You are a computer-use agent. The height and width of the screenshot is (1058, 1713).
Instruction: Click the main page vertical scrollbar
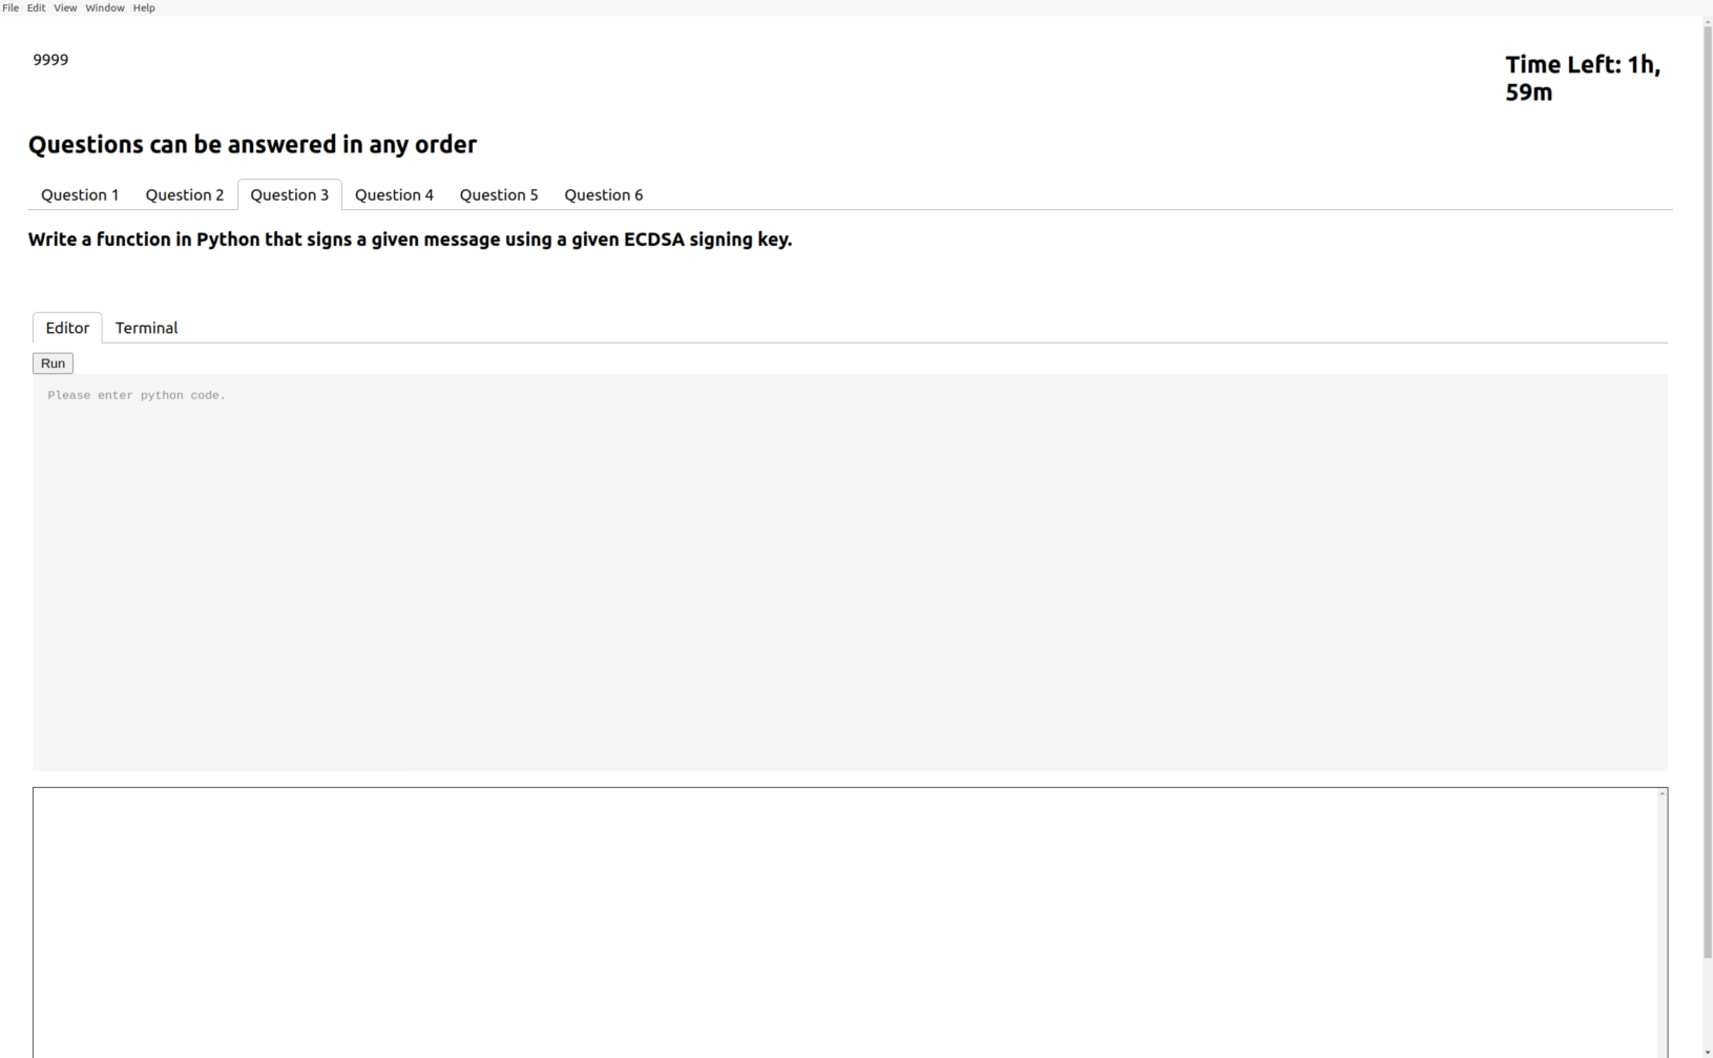pos(1707,490)
